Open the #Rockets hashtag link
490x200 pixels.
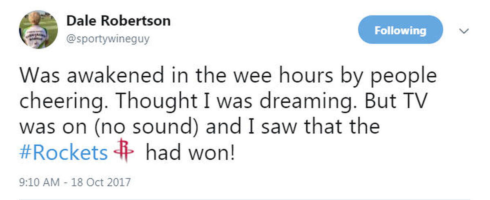64,152
